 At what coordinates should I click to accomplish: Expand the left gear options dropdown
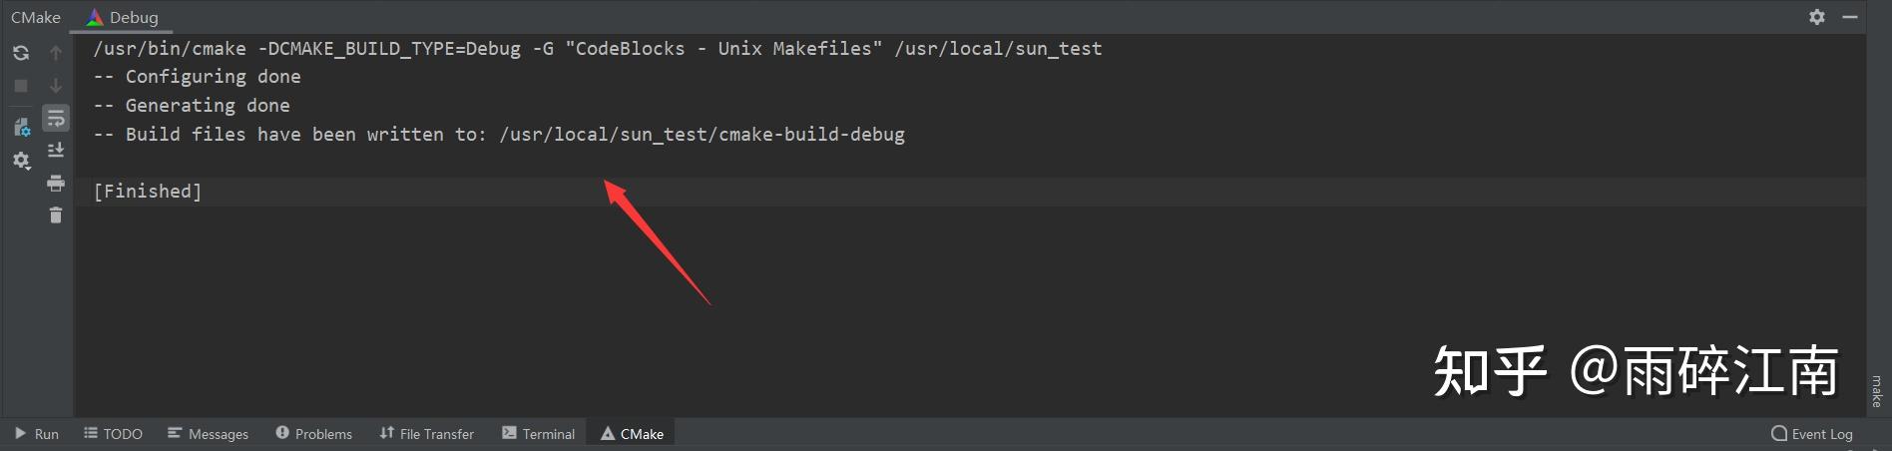coord(21,161)
